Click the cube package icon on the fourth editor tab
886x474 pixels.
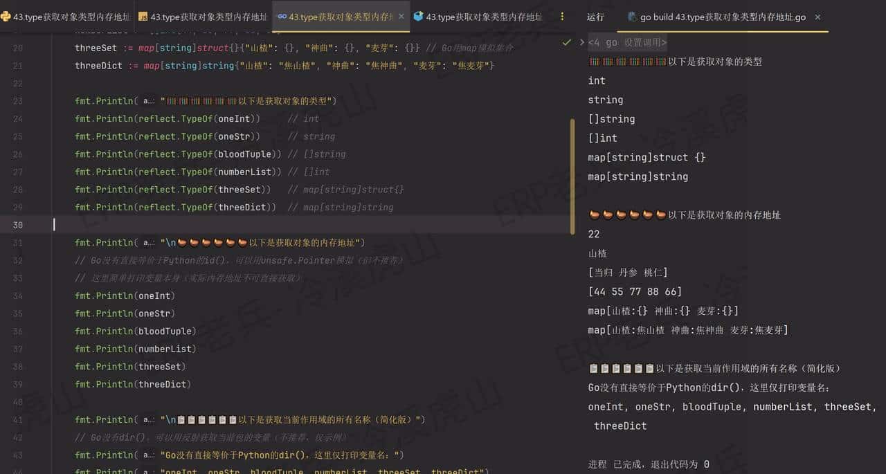coord(419,16)
